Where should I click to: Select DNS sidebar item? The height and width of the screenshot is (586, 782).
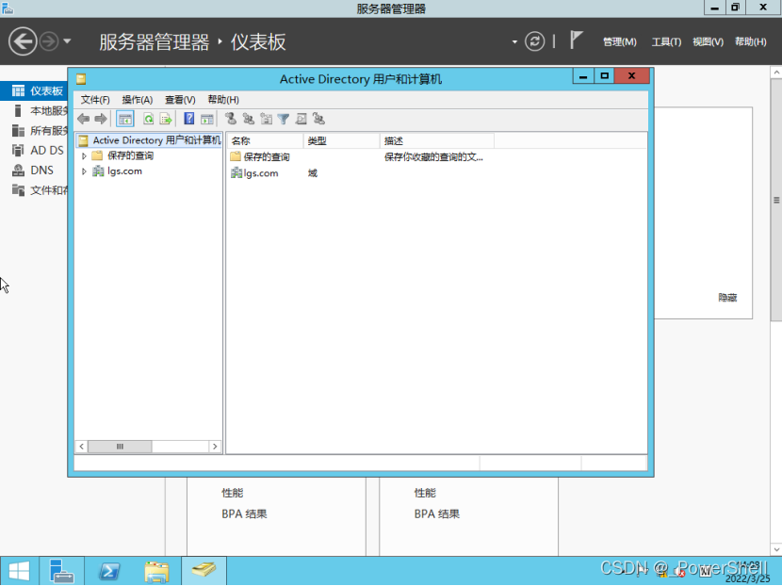pyautogui.click(x=34, y=171)
